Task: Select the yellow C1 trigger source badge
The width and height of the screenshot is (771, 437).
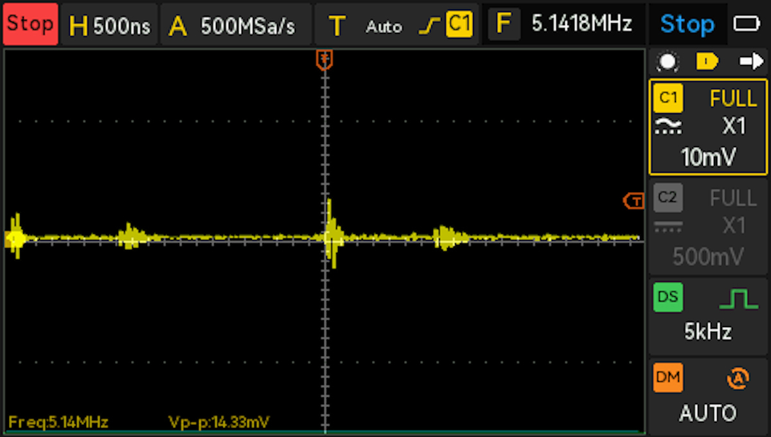Action: 459,24
